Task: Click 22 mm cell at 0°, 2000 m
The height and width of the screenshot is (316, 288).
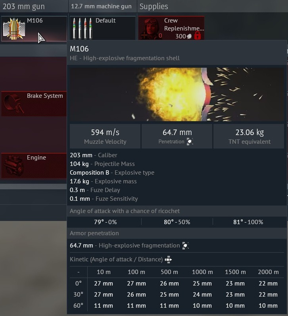Action: click(268, 284)
